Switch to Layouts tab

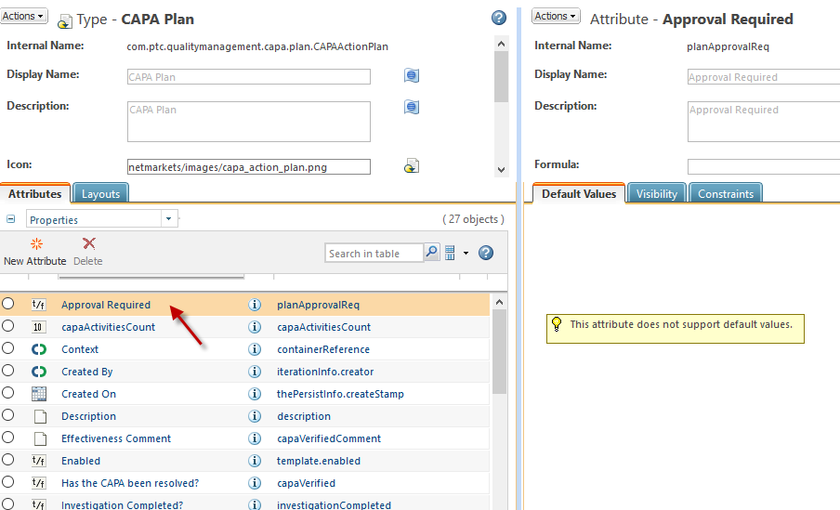click(x=100, y=194)
